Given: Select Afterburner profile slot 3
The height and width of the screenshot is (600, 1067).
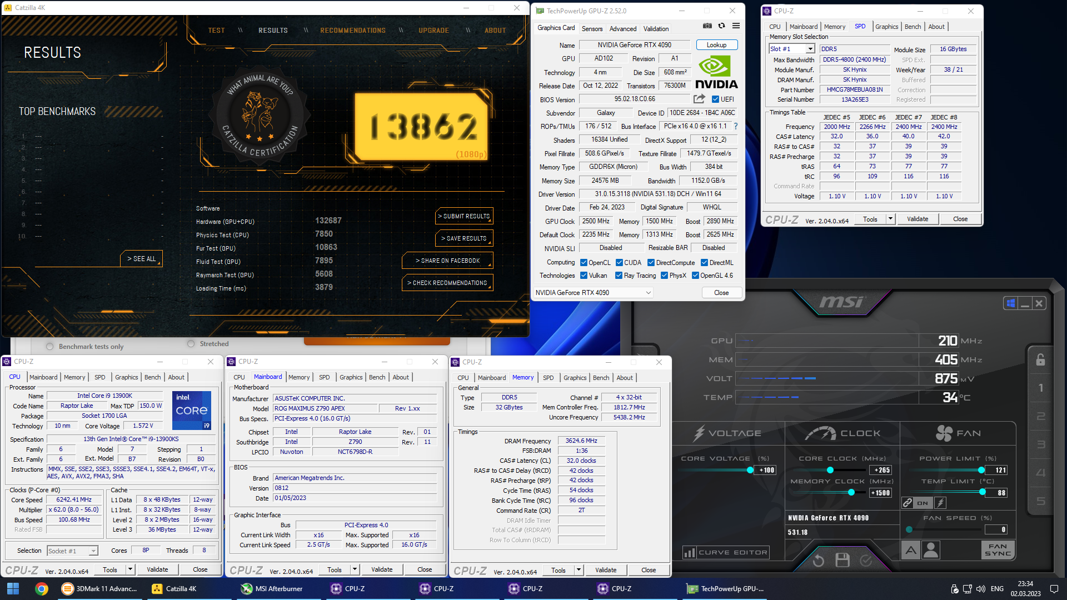Looking at the screenshot, I should (1041, 444).
